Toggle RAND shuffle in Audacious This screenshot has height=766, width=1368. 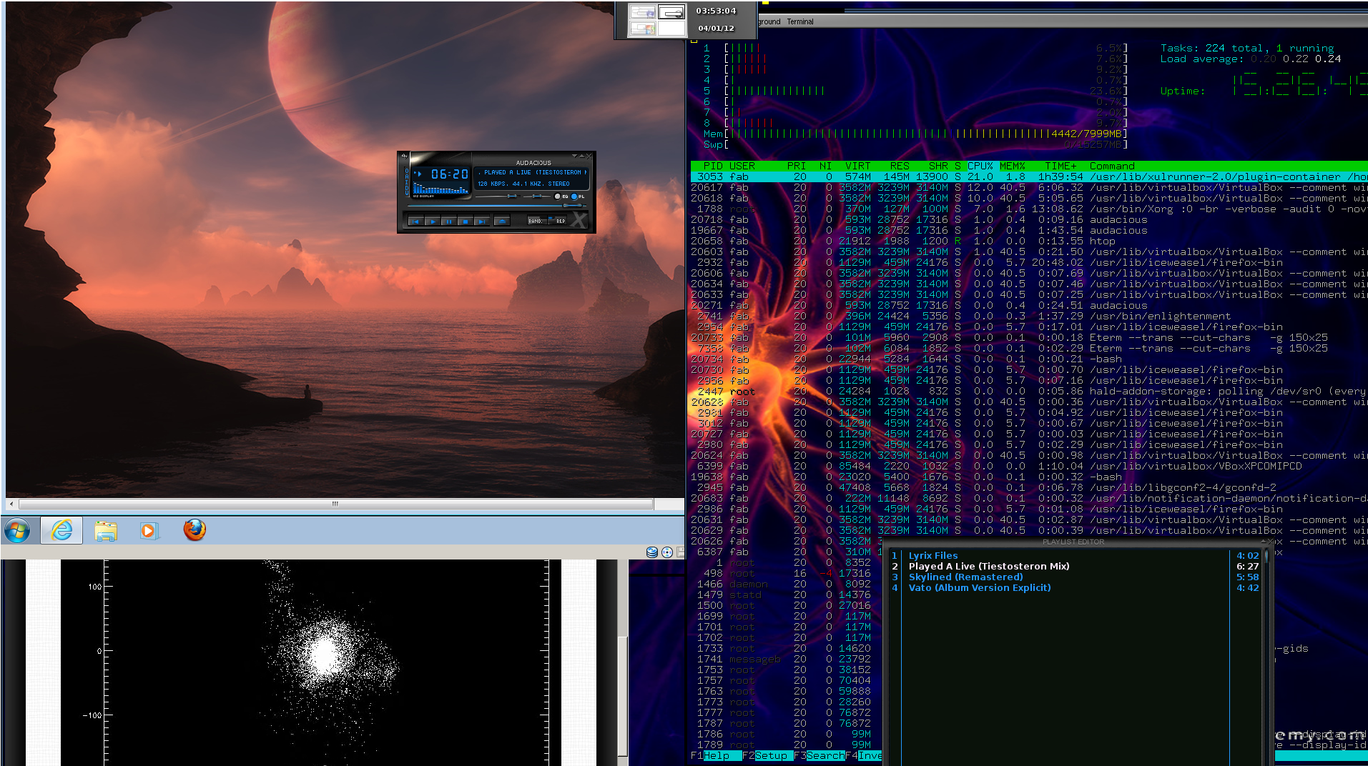(537, 220)
